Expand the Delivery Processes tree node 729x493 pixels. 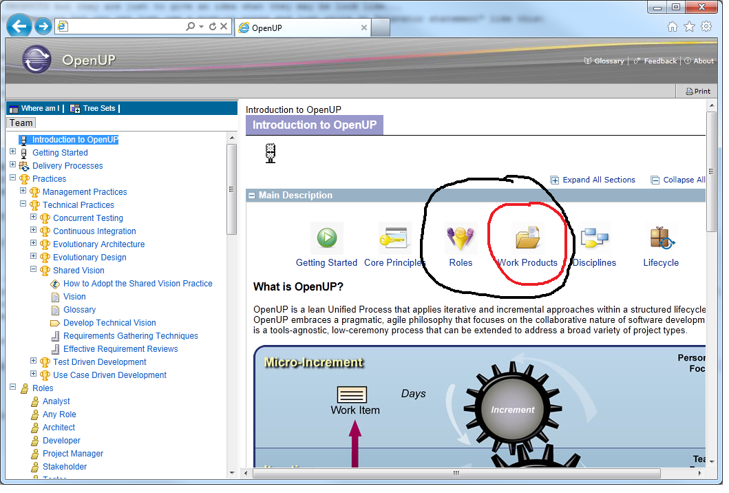point(13,165)
